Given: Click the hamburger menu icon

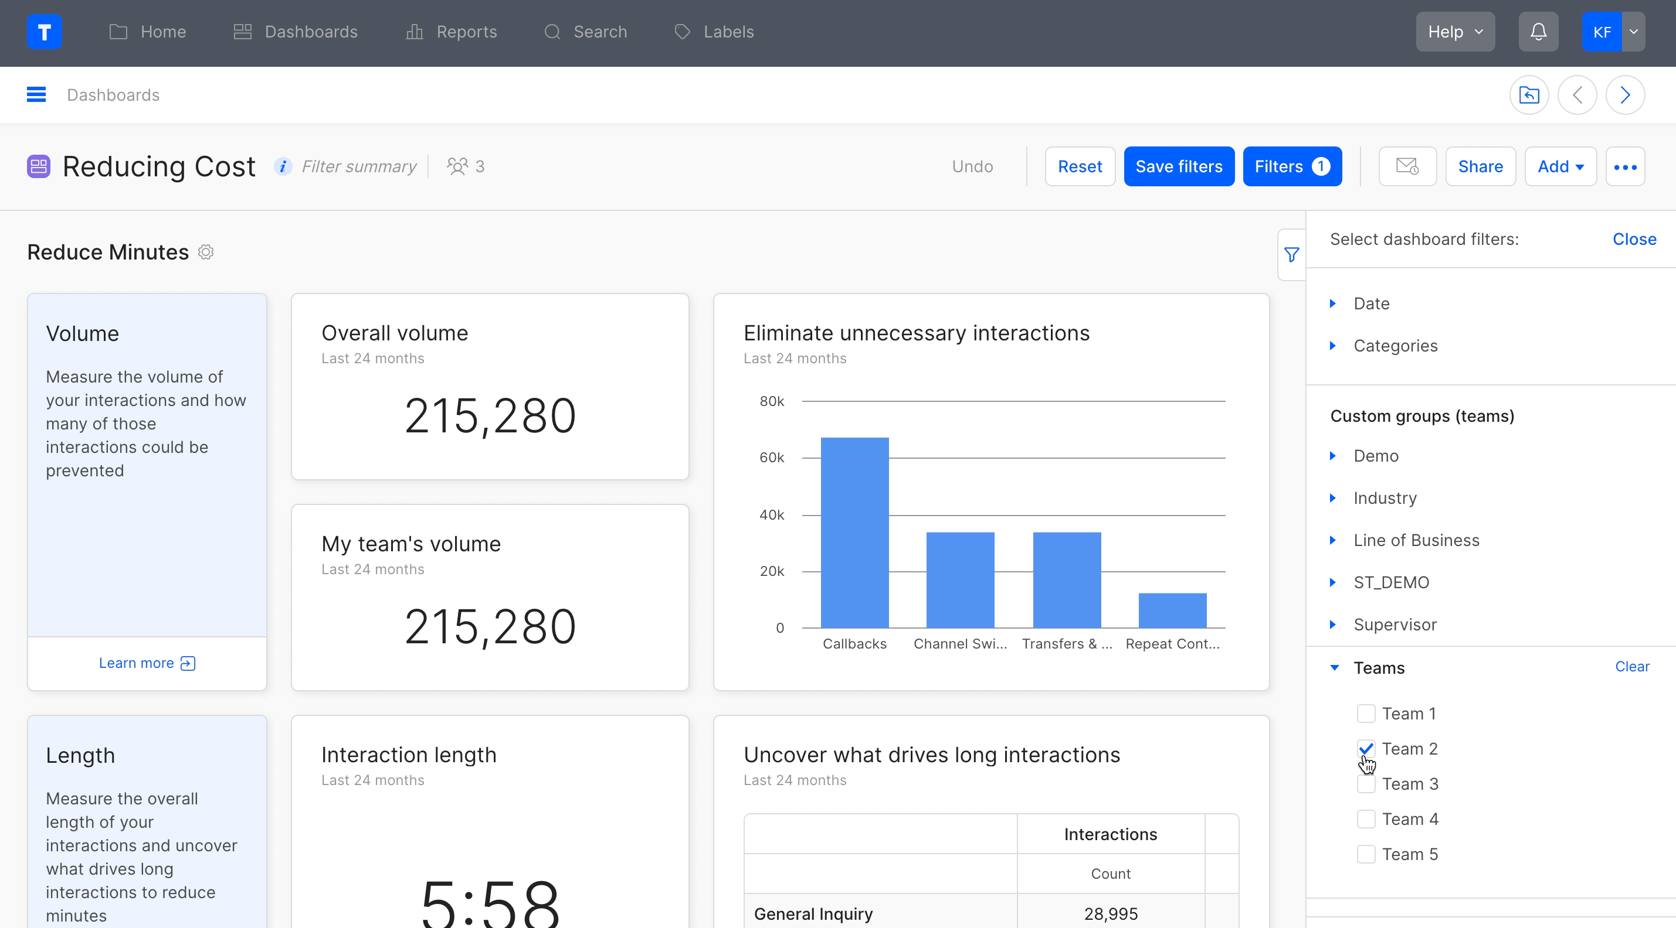Looking at the screenshot, I should [36, 95].
